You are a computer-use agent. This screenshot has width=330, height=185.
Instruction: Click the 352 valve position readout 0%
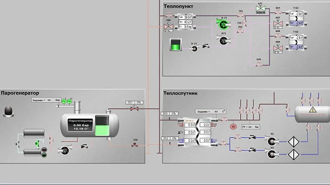click(x=174, y=138)
